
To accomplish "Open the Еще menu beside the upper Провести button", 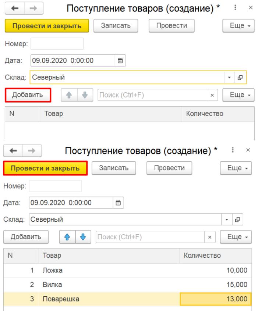I will tap(237, 26).
